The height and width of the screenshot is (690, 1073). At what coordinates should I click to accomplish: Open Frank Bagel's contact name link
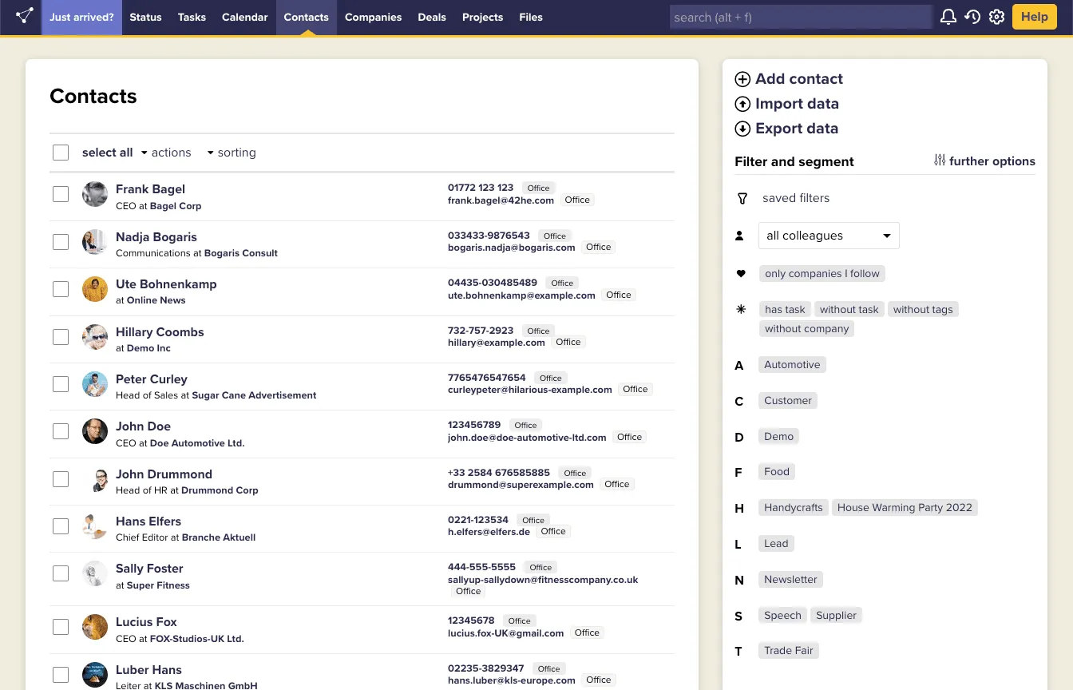click(x=150, y=189)
